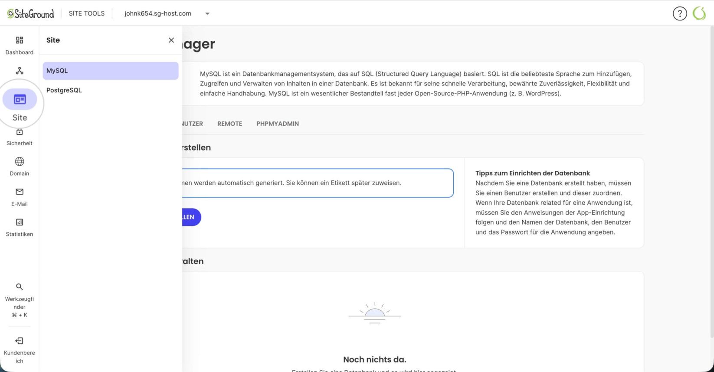The image size is (714, 372).
Task: Close the Site submenu panel
Action: [x=171, y=40]
